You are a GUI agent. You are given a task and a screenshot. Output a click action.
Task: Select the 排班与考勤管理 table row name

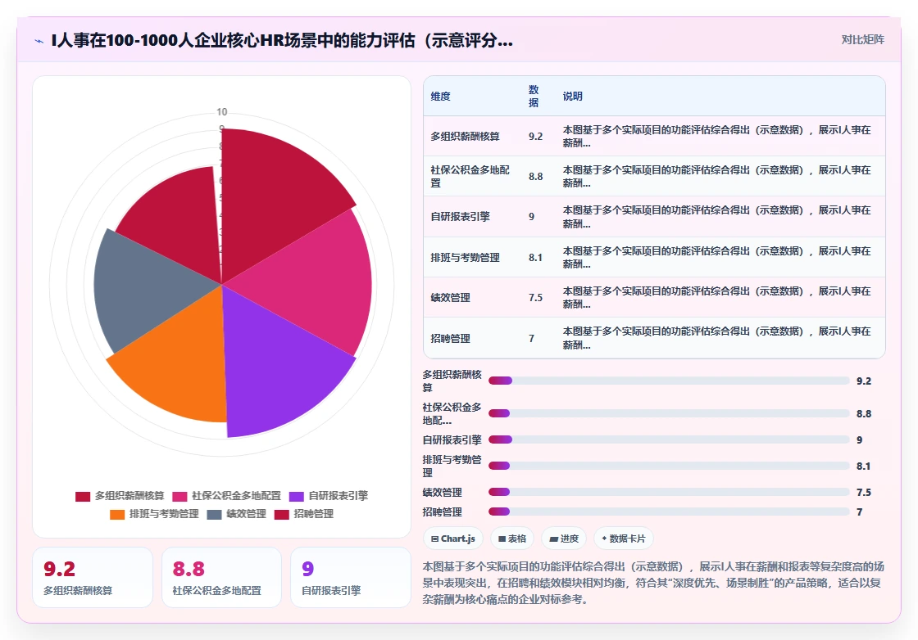click(465, 257)
